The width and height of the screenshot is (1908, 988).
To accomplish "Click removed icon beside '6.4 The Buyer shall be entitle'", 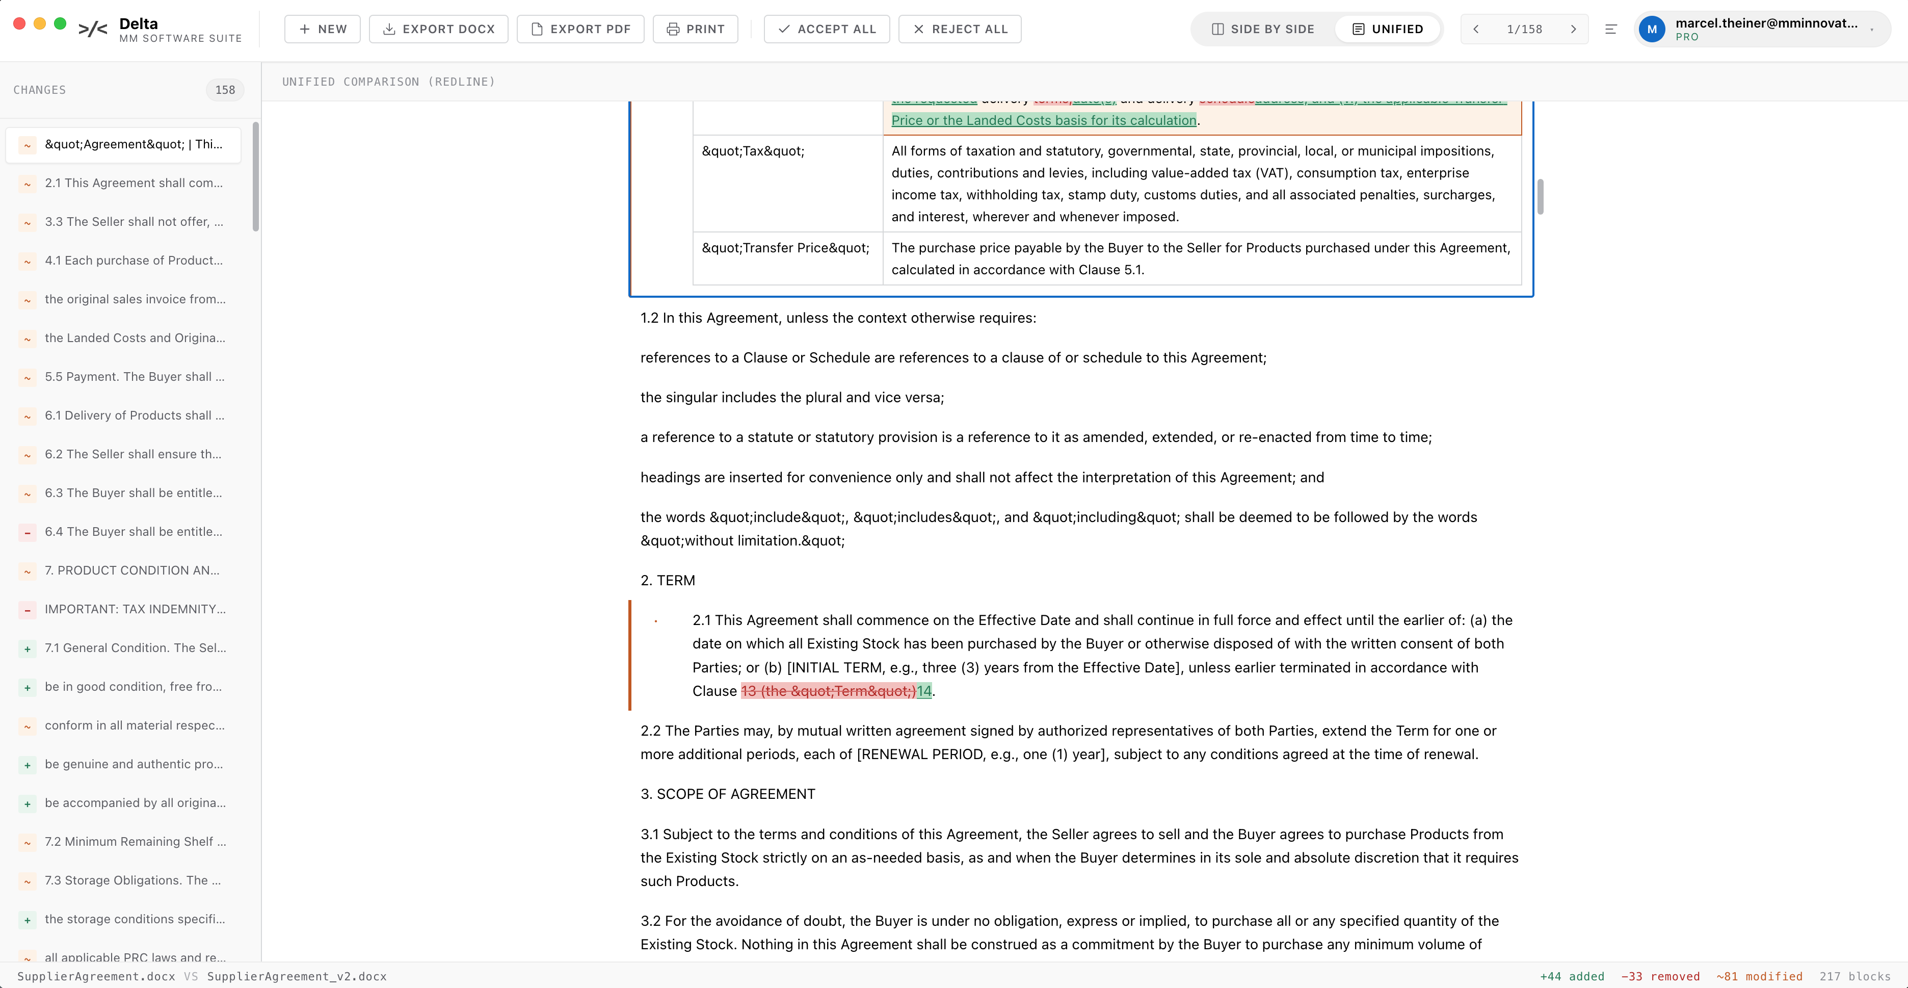I will (28, 532).
